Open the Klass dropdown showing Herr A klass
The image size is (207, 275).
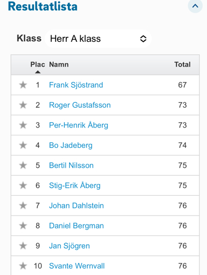pos(98,38)
